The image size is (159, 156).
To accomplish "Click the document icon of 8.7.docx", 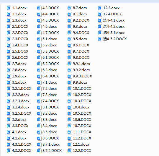I will (x=69, y=8).
